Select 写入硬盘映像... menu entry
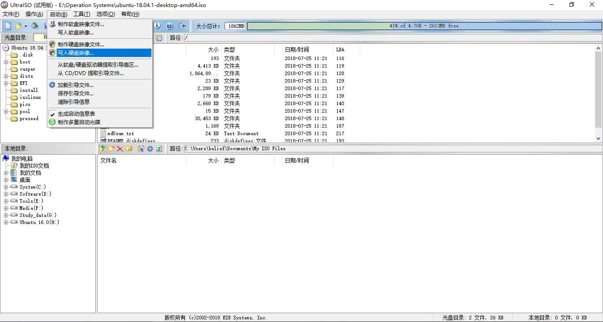 tap(100, 53)
